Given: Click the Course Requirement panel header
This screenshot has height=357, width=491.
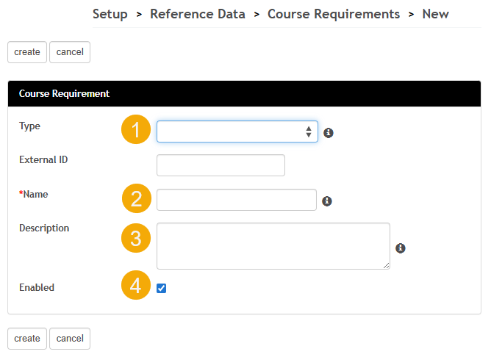Looking at the screenshot, I should click(x=244, y=93).
